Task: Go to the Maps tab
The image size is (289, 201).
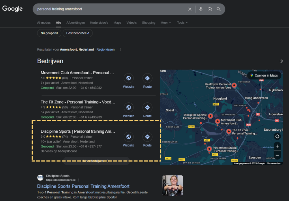Action: coord(117,23)
